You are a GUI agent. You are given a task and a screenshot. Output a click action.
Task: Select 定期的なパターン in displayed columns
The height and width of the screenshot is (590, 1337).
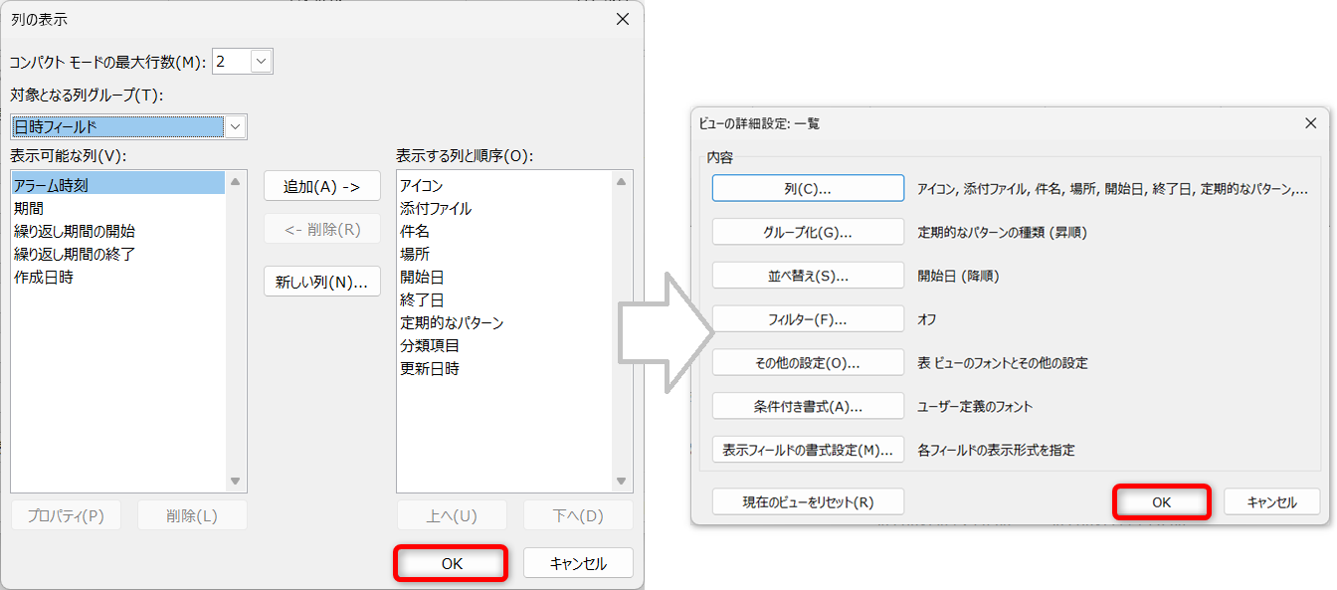tap(452, 322)
